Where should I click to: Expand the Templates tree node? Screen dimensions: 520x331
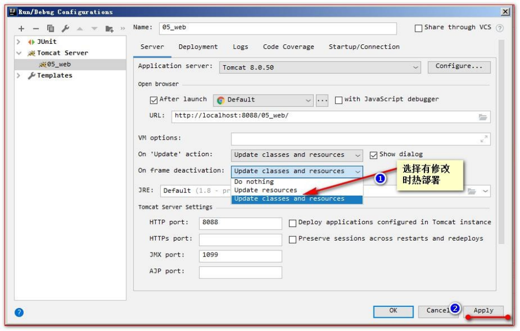pos(19,76)
